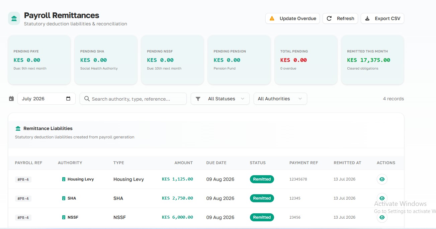Open the eye view action for SHA row
This screenshot has height=229, width=436.
point(382,198)
